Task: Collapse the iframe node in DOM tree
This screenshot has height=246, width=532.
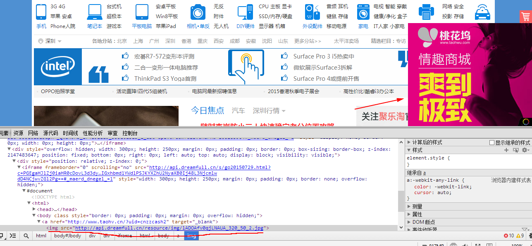Action: point(19,167)
